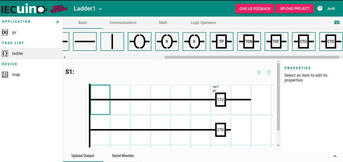The width and height of the screenshot is (343, 162).
Task: Select the TON timer block
Action: (x=249, y=42)
